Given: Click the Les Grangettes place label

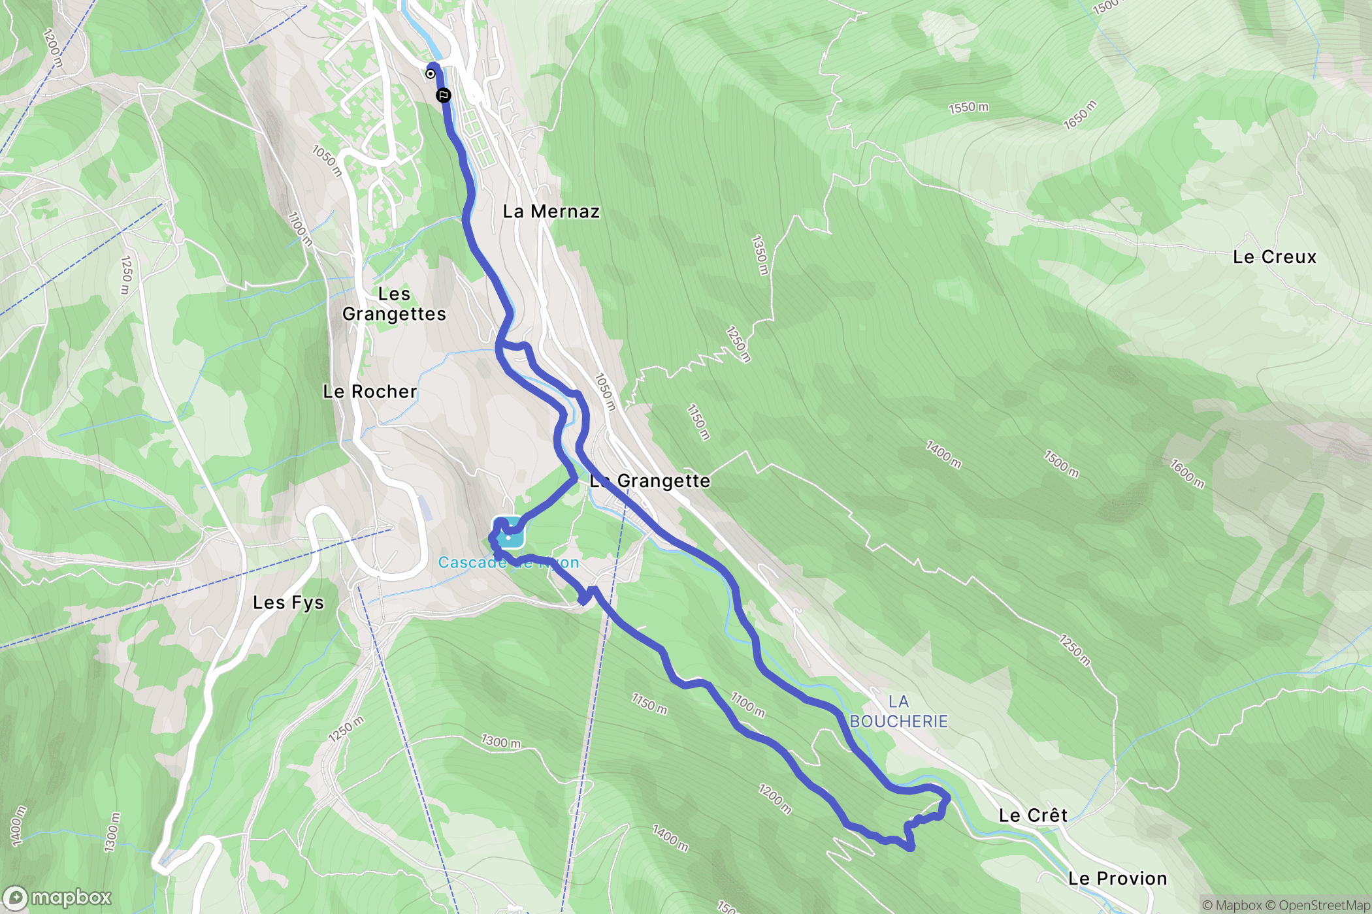Looking at the screenshot, I should [x=394, y=304].
